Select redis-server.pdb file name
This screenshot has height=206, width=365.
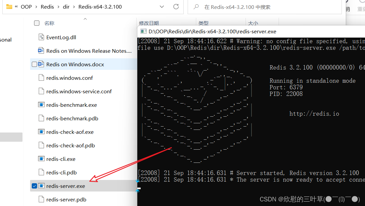[66, 199]
